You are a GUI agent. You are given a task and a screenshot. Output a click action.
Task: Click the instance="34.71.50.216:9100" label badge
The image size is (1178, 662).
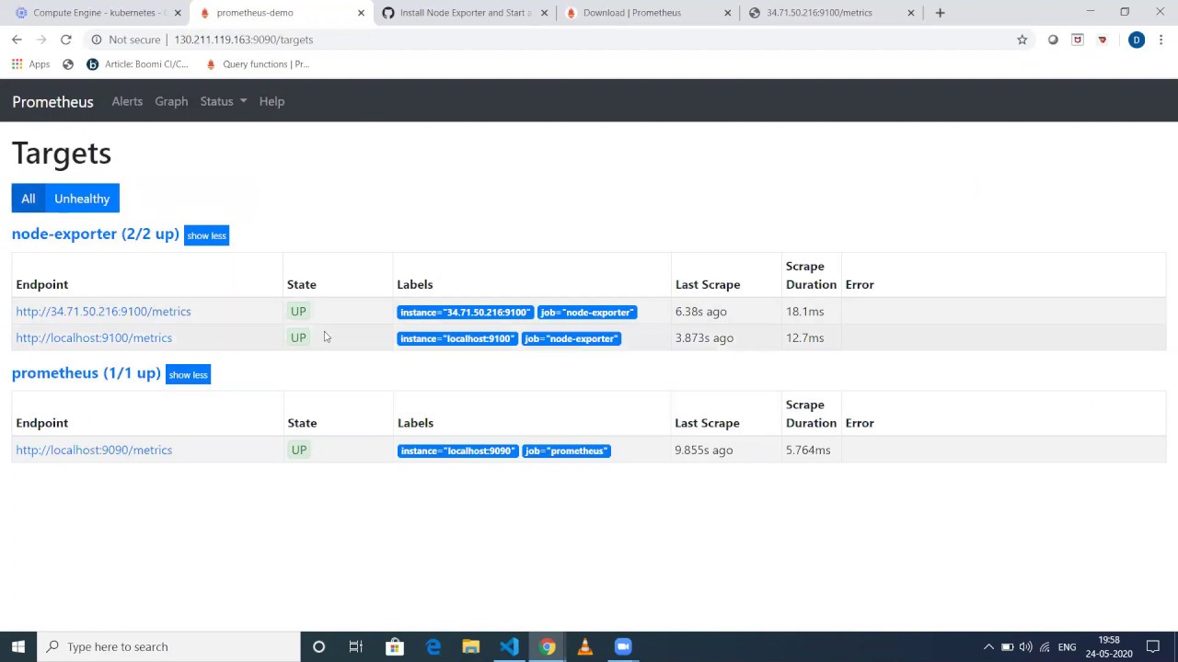tap(466, 313)
